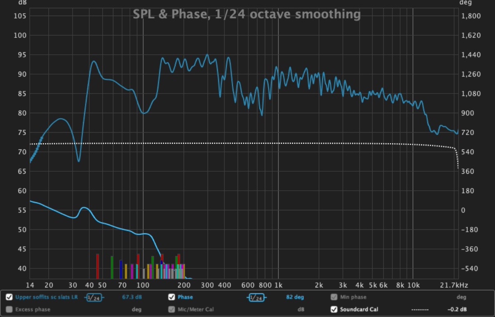Click the dark blue modal bar near 70 Hz
495x317 pixels.
(x=121, y=269)
